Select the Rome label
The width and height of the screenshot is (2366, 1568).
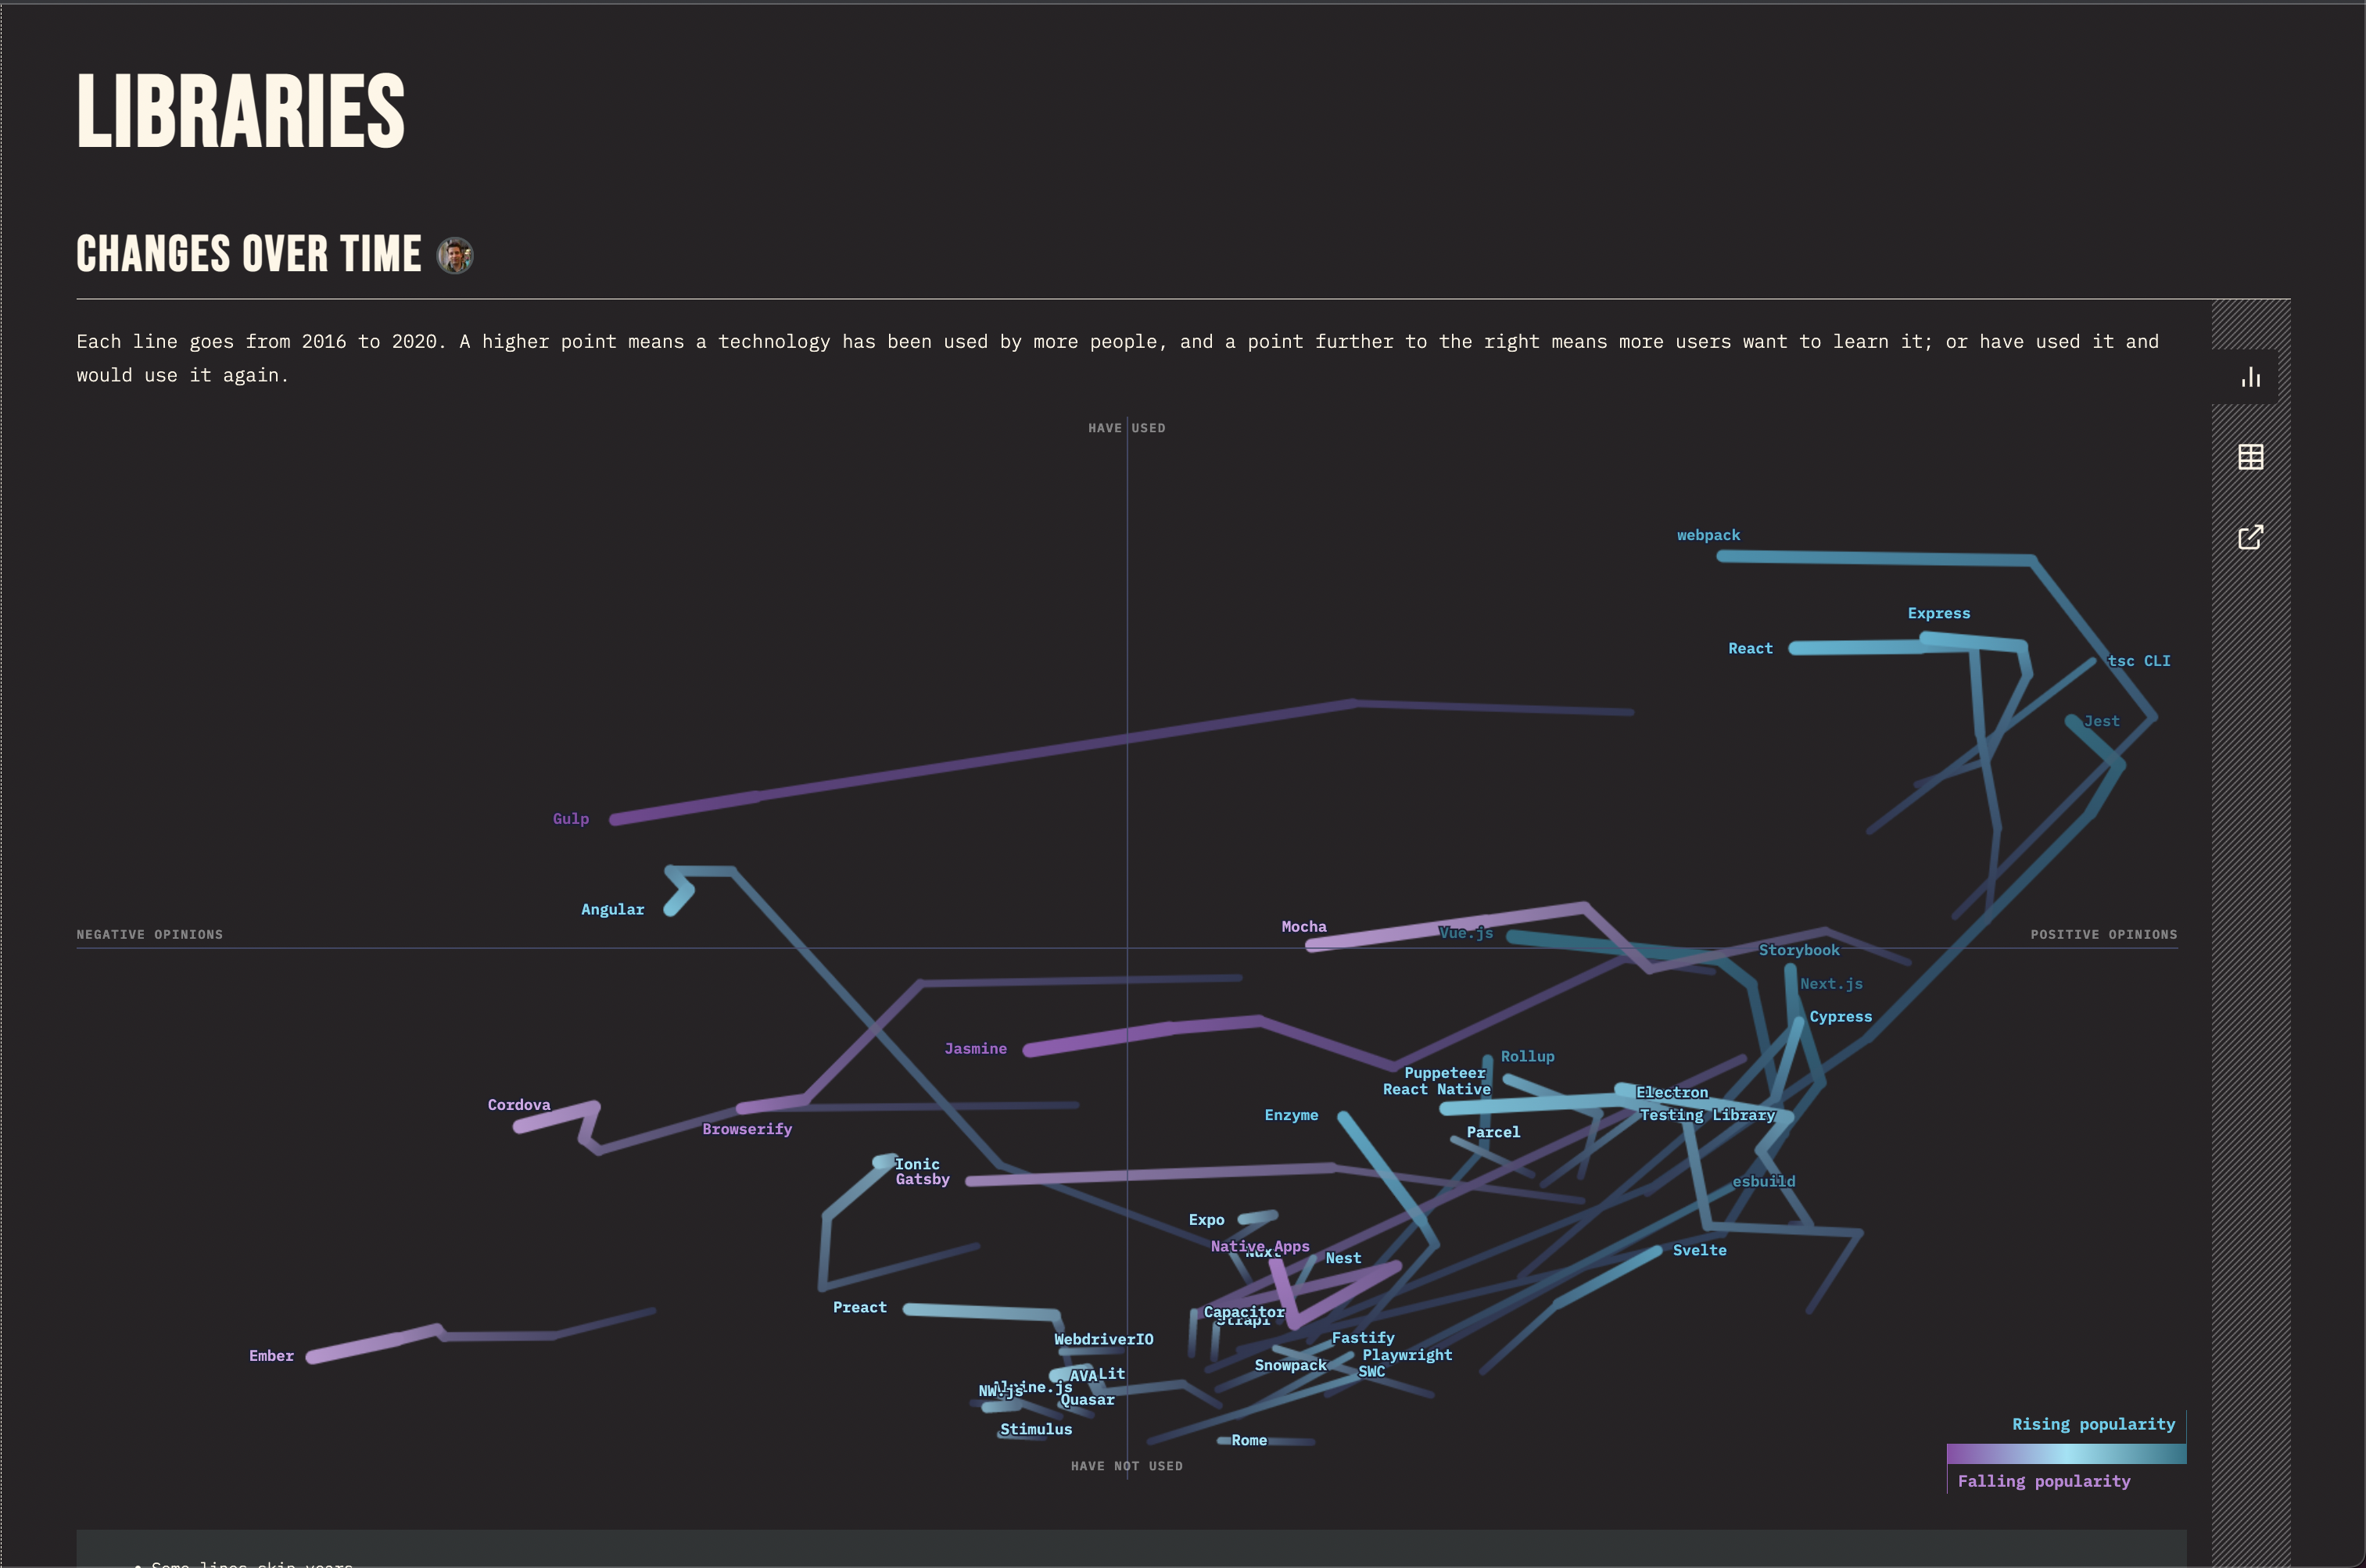[x=1249, y=1440]
